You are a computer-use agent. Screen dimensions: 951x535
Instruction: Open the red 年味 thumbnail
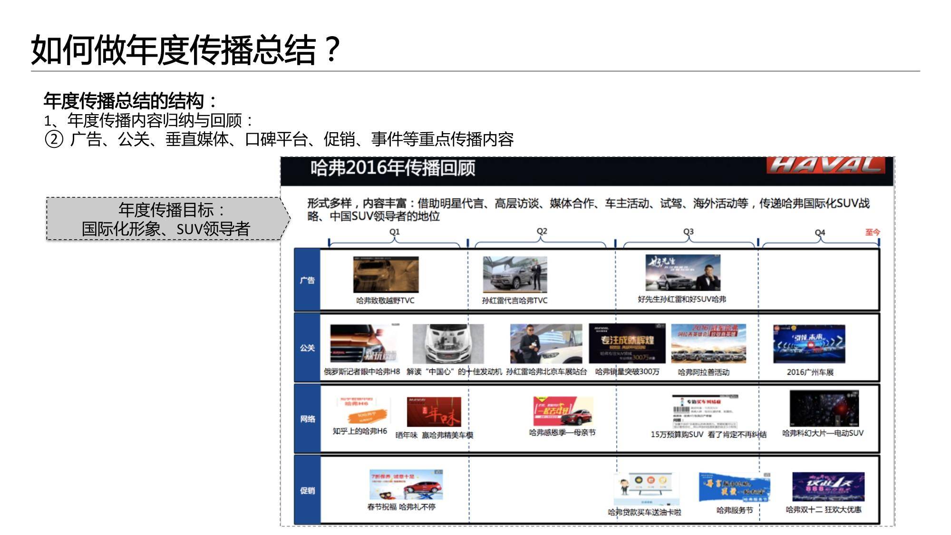[434, 412]
